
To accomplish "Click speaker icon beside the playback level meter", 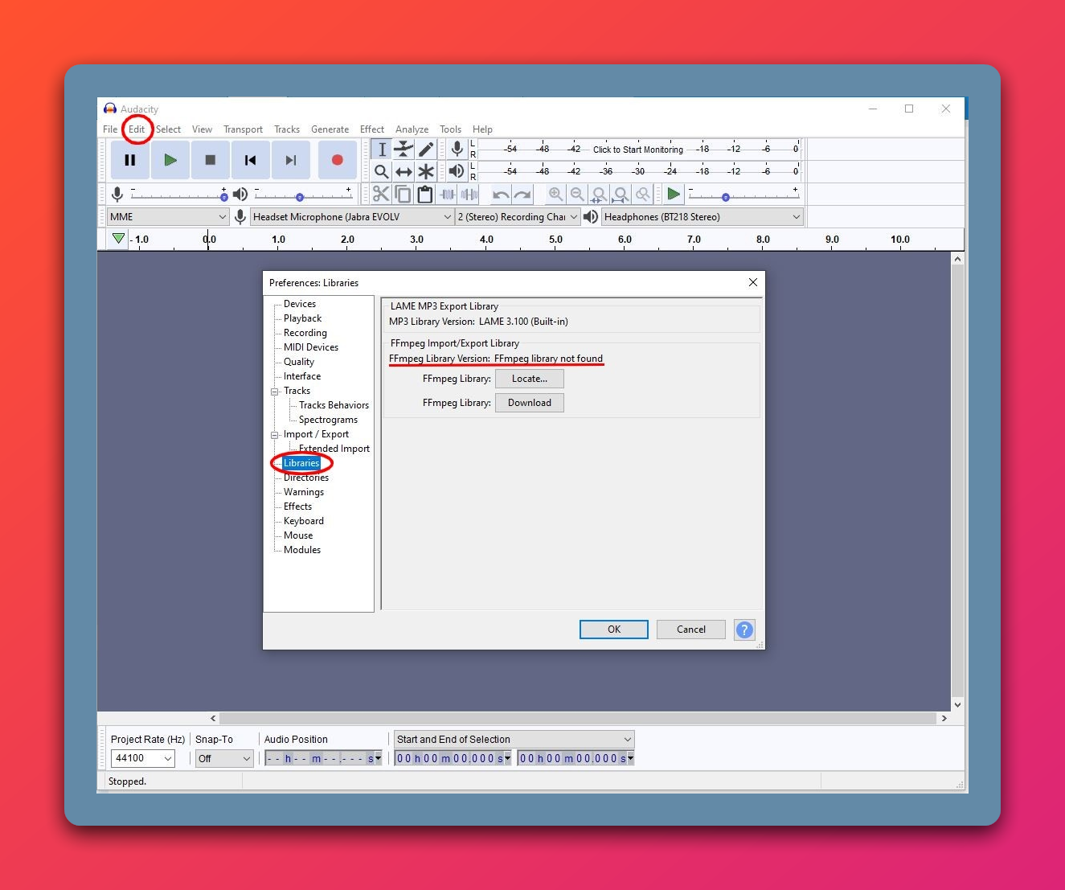I will pos(457,170).
